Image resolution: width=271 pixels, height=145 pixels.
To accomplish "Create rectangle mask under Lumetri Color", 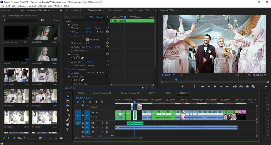I will pos(78,80).
